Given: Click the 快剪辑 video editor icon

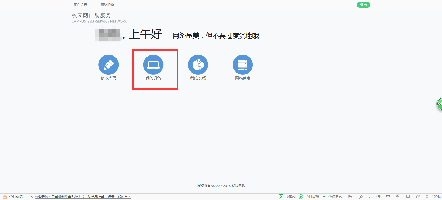Looking at the screenshot, I should [x=281, y=197].
